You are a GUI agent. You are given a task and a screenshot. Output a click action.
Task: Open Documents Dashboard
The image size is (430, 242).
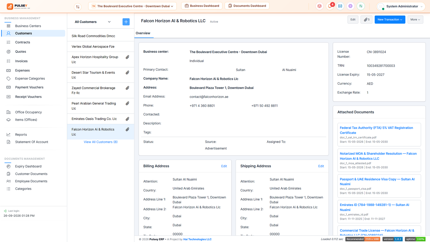point(247,6)
